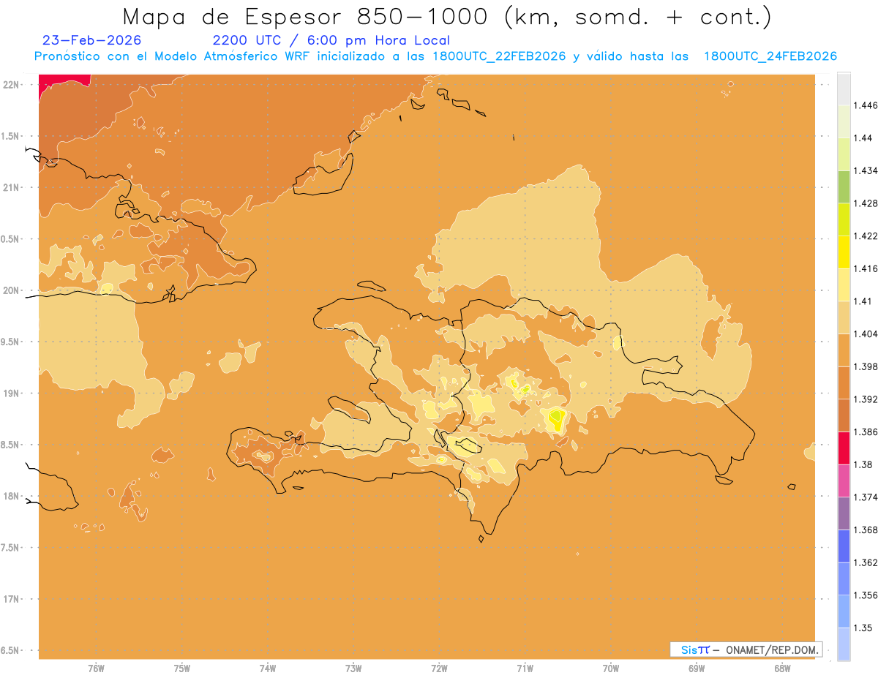
Task: Click the blue legend swatch between 1.362 and 1.368
Action: click(x=844, y=546)
